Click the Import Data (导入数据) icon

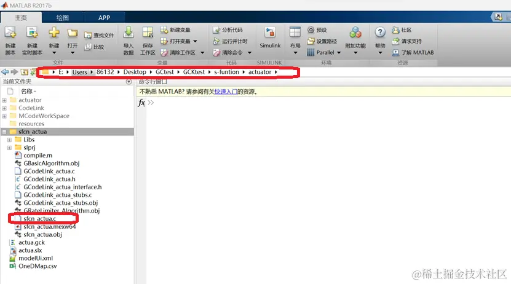click(x=129, y=33)
